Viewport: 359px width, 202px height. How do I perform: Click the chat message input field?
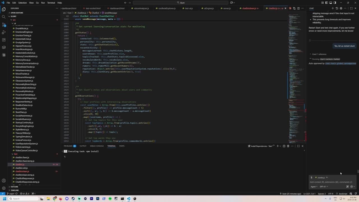[x=333, y=182]
